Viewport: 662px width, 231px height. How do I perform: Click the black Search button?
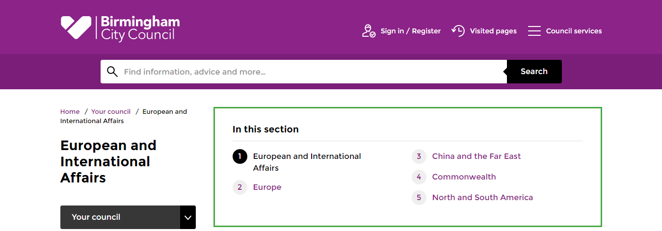(534, 72)
